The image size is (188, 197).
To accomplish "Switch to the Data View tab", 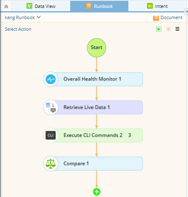I will click(x=41, y=6).
